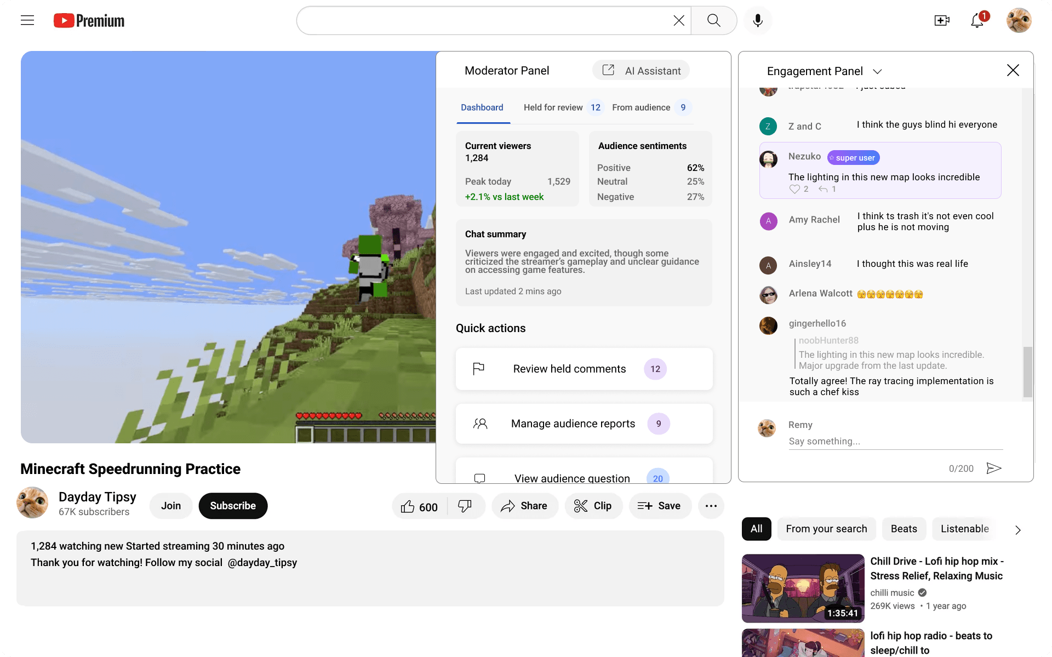Open Dayday Tipsy channel name link
1052x657 pixels.
97,497
